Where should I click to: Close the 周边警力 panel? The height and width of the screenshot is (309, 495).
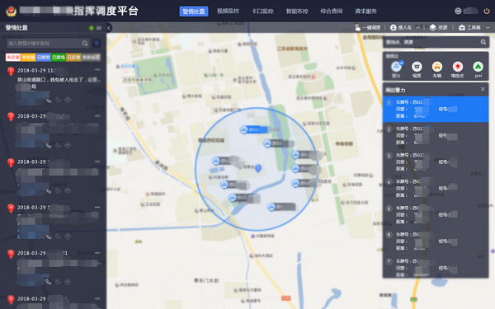tap(483, 90)
